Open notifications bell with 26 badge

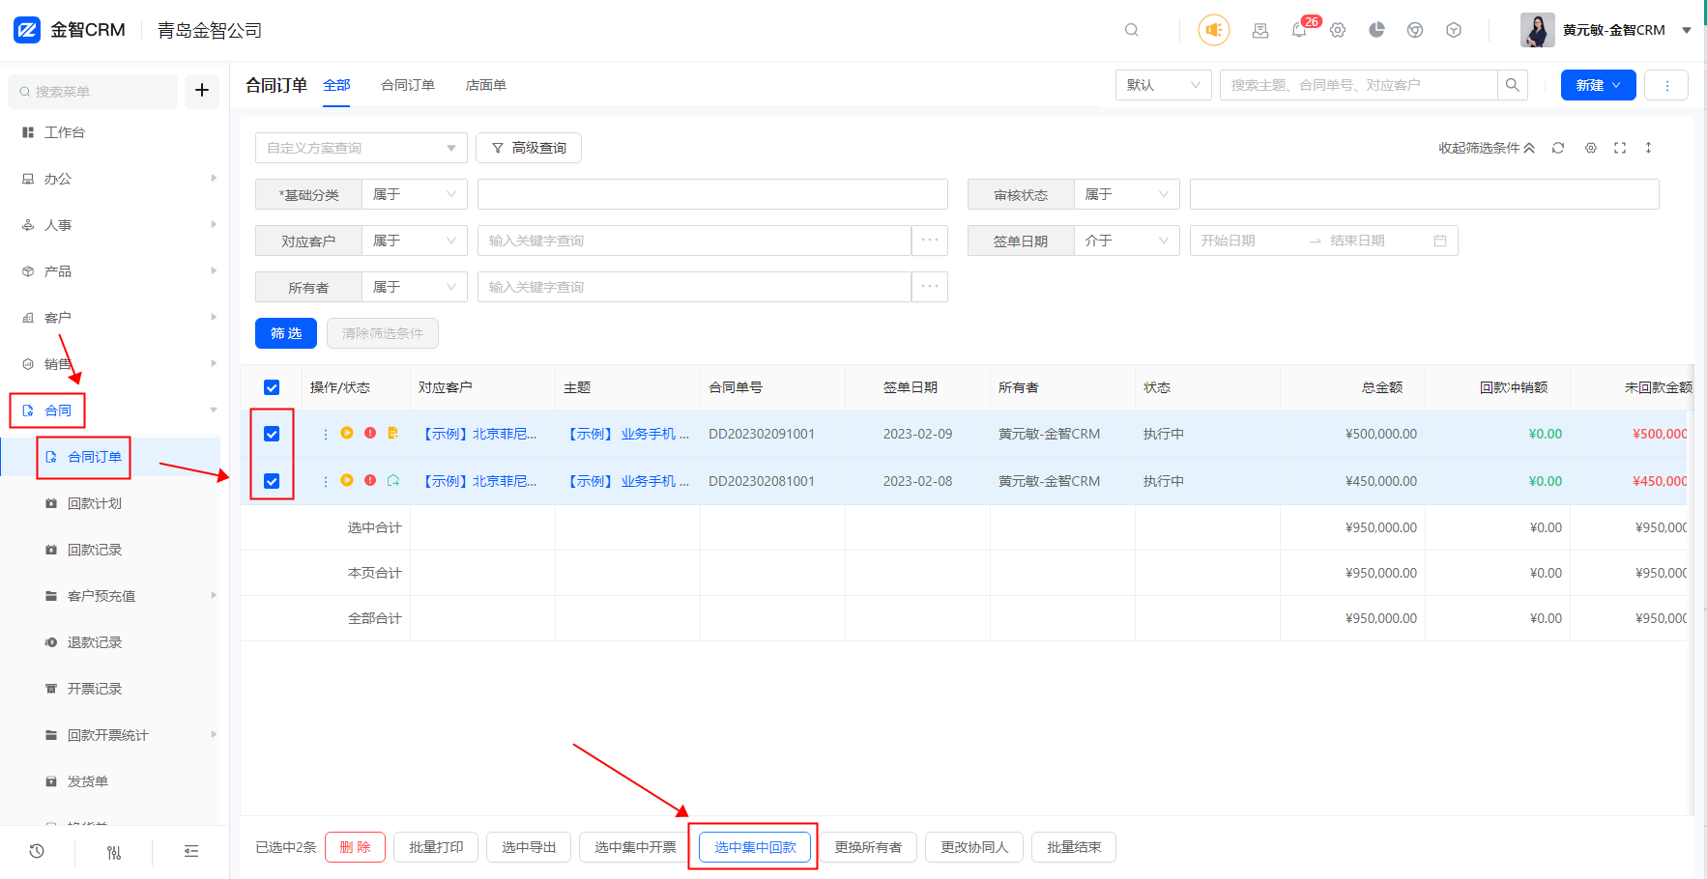1299,30
